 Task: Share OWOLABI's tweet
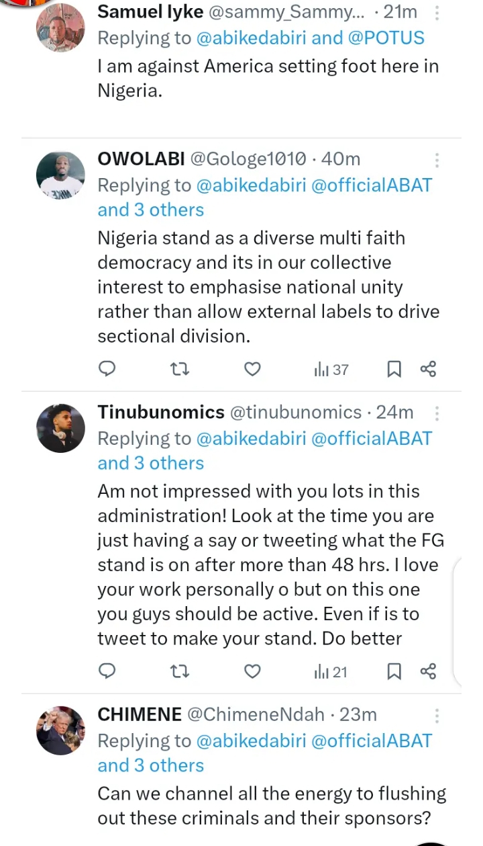tap(428, 369)
